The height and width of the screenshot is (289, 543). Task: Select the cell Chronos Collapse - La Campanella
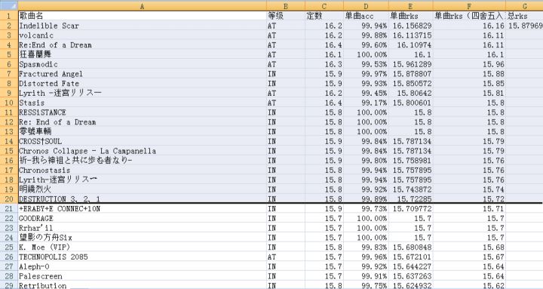[x=142, y=151]
